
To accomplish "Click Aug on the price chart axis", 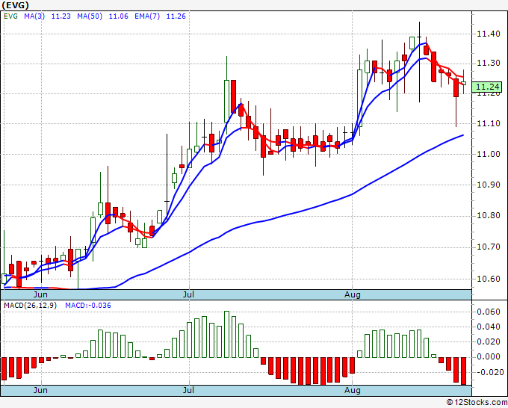I will coord(352,294).
